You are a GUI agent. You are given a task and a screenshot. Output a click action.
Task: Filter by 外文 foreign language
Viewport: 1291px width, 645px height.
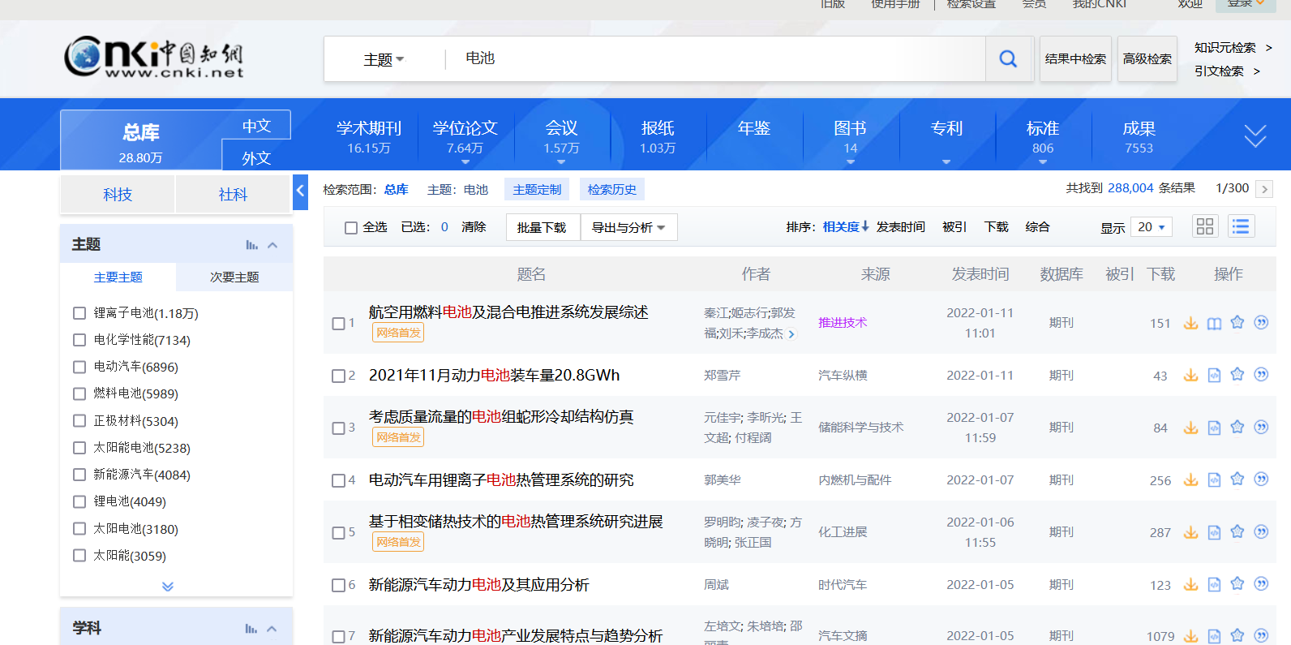[256, 158]
